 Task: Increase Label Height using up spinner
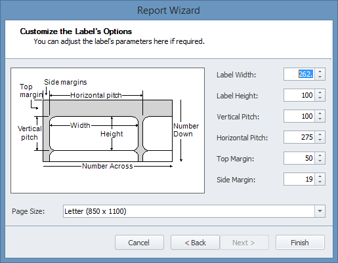(320, 92)
